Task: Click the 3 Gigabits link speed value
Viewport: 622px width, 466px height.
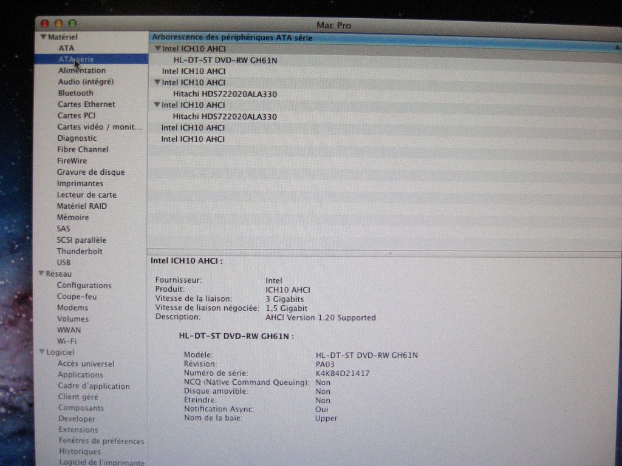Action: (x=285, y=299)
